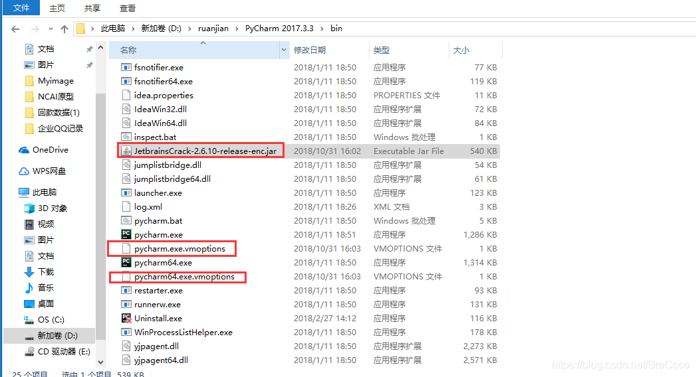
Task: Sort by 大小 column header
Action: pos(461,50)
